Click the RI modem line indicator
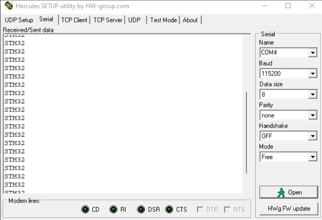322x220 pixels. (x=113, y=209)
